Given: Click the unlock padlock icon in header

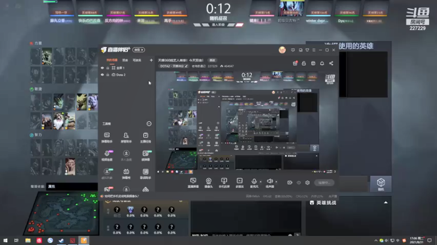Looking at the screenshot, I should (304, 63).
